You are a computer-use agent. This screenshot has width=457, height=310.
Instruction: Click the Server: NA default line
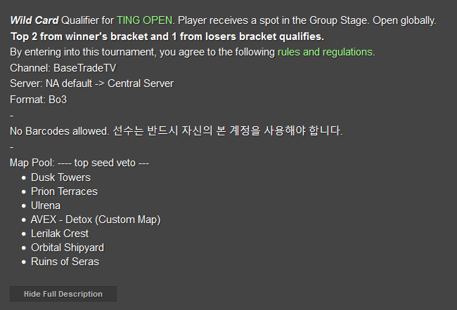tap(92, 83)
